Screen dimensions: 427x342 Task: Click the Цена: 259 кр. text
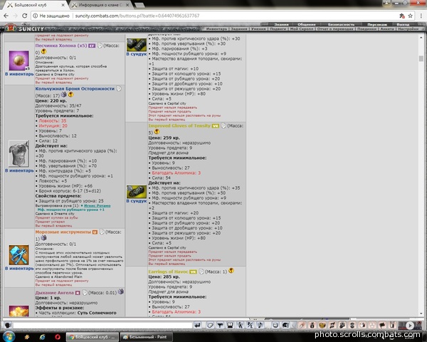click(164, 138)
